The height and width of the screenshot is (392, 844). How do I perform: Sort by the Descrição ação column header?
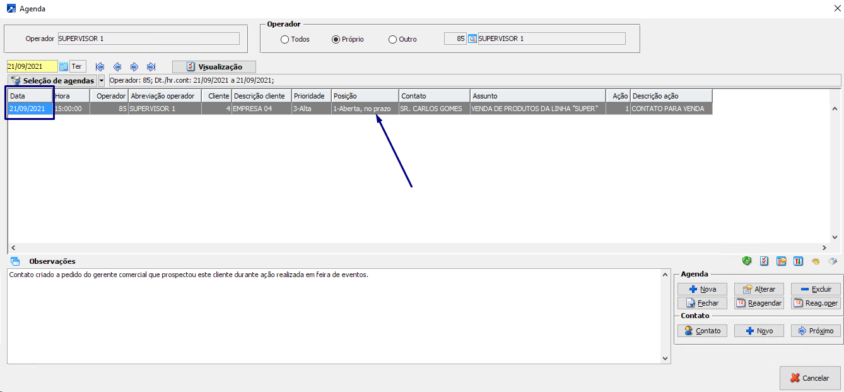(x=671, y=96)
